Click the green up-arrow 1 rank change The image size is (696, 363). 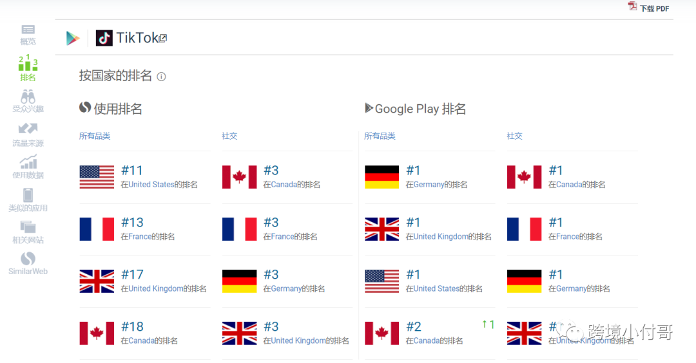pyautogui.click(x=488, y=324)
